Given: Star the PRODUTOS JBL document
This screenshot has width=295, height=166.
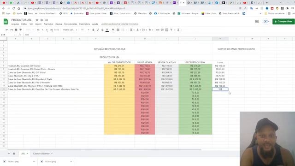Looking at the screenshot, I should [x=37, y=20].
